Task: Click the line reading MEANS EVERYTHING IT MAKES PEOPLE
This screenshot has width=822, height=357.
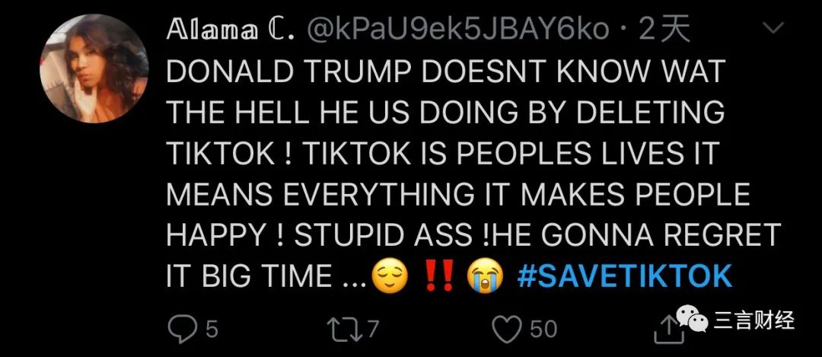Action: pos(458,194)
